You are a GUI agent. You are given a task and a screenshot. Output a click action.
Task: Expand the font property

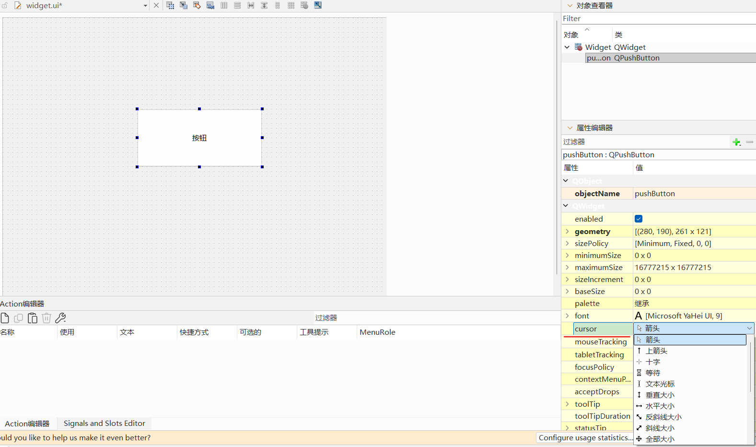coord(567,316)
